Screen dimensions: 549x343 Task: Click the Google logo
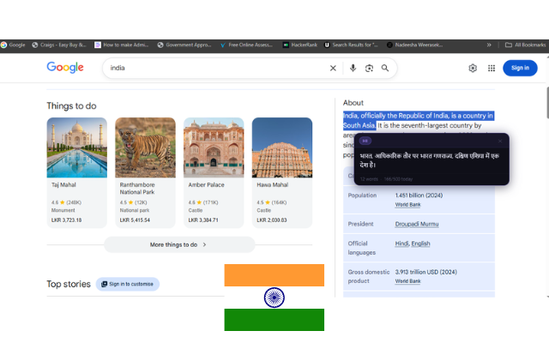click(x=65, y=67)
